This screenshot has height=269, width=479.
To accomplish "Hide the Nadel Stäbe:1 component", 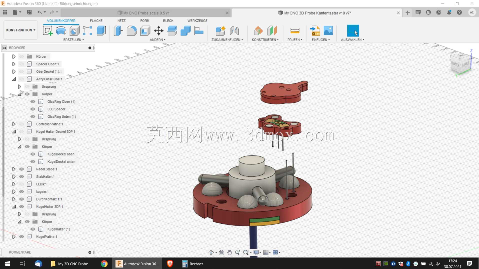I will click(x=21, y=169).
